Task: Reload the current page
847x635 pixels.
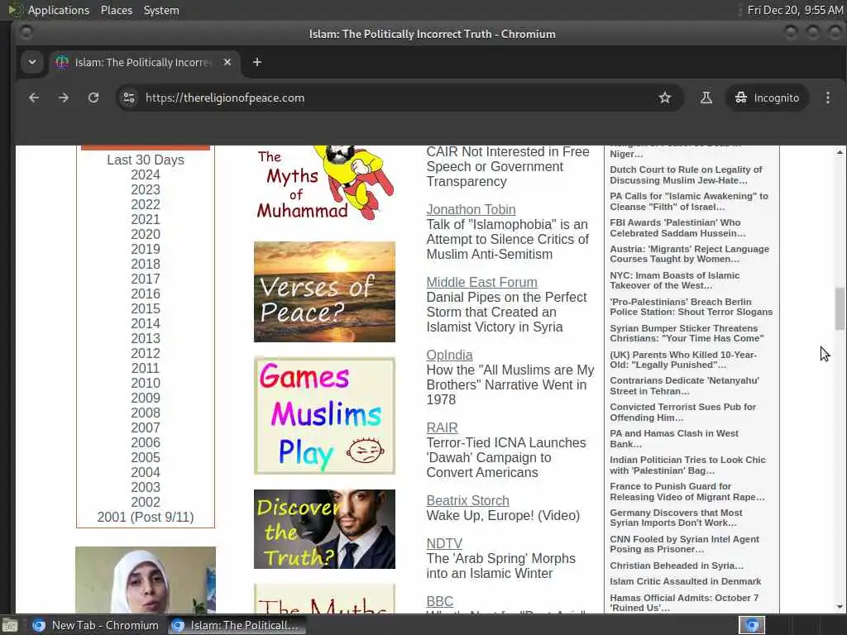Action: point(93,98)
